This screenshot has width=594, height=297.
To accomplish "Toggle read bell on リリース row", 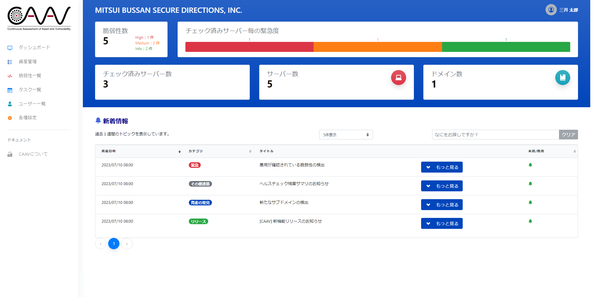I will click(x=530, y=221).
